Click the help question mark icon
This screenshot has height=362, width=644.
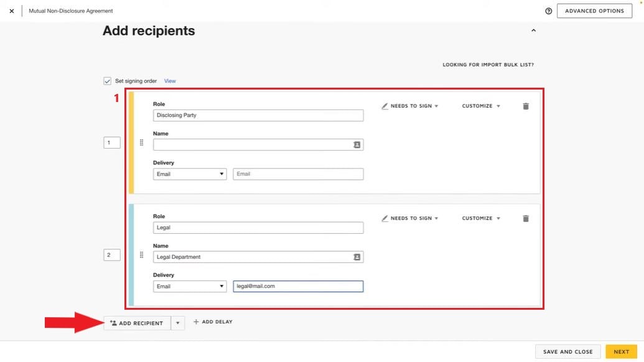pos(548,11)
